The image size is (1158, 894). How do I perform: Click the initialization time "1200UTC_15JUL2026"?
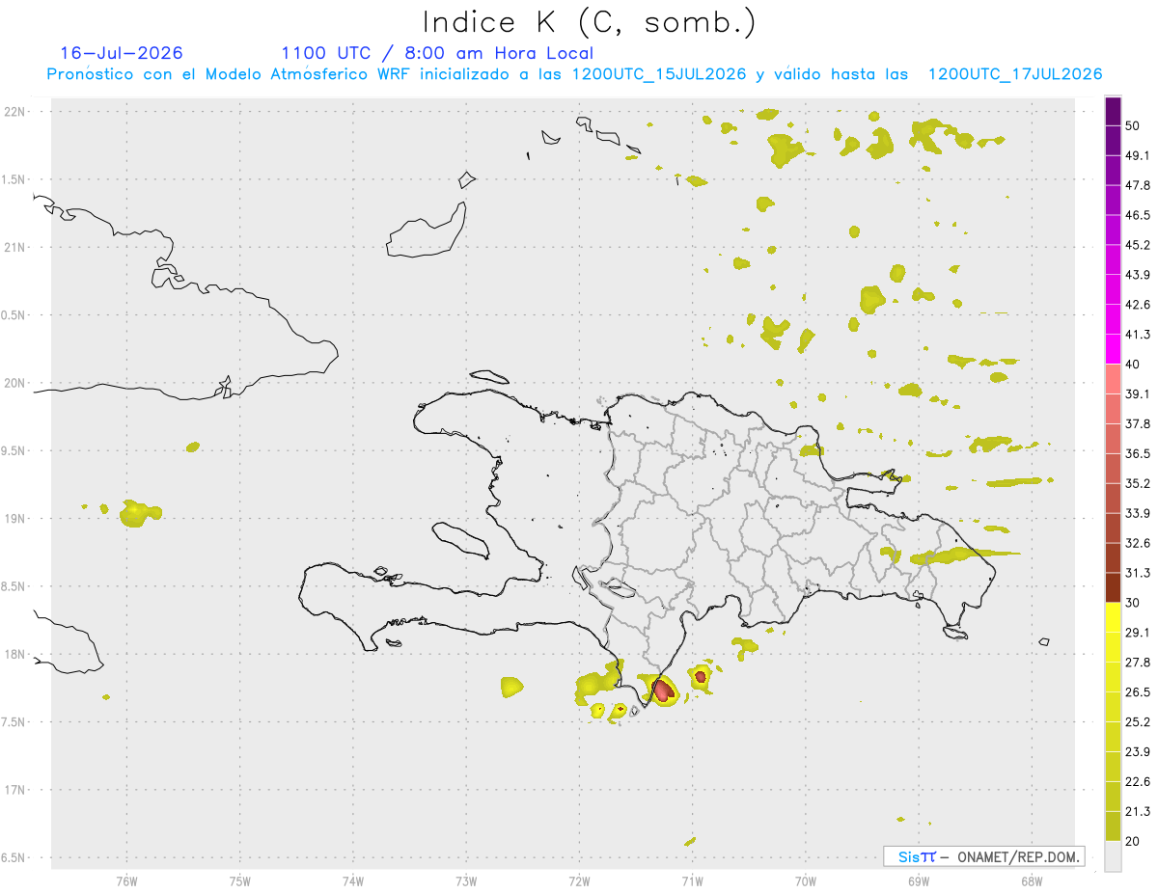pyautogui.click(x=659, y=74)
